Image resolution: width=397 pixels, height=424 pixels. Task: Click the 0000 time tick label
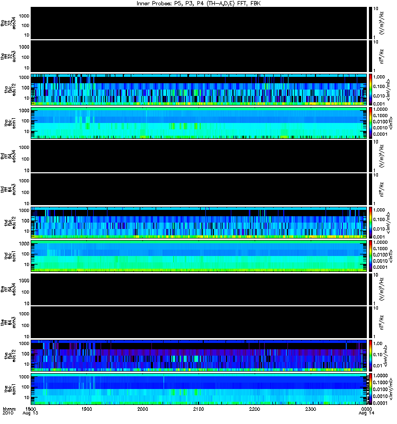click(x=366, y=409)
